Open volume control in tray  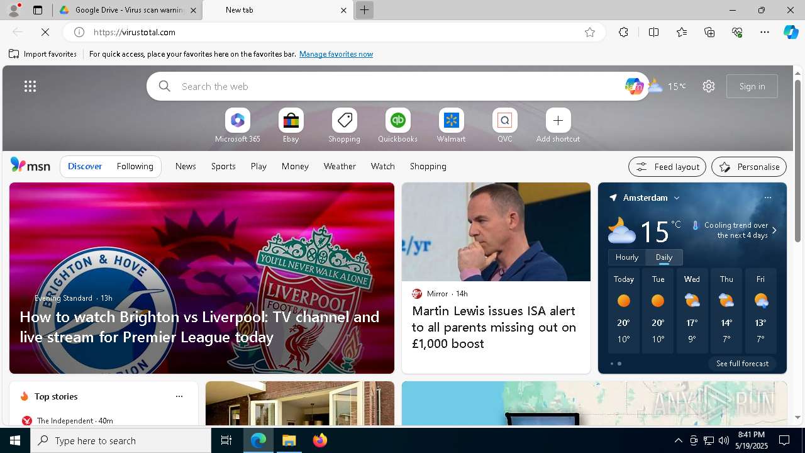click(723, 440)
